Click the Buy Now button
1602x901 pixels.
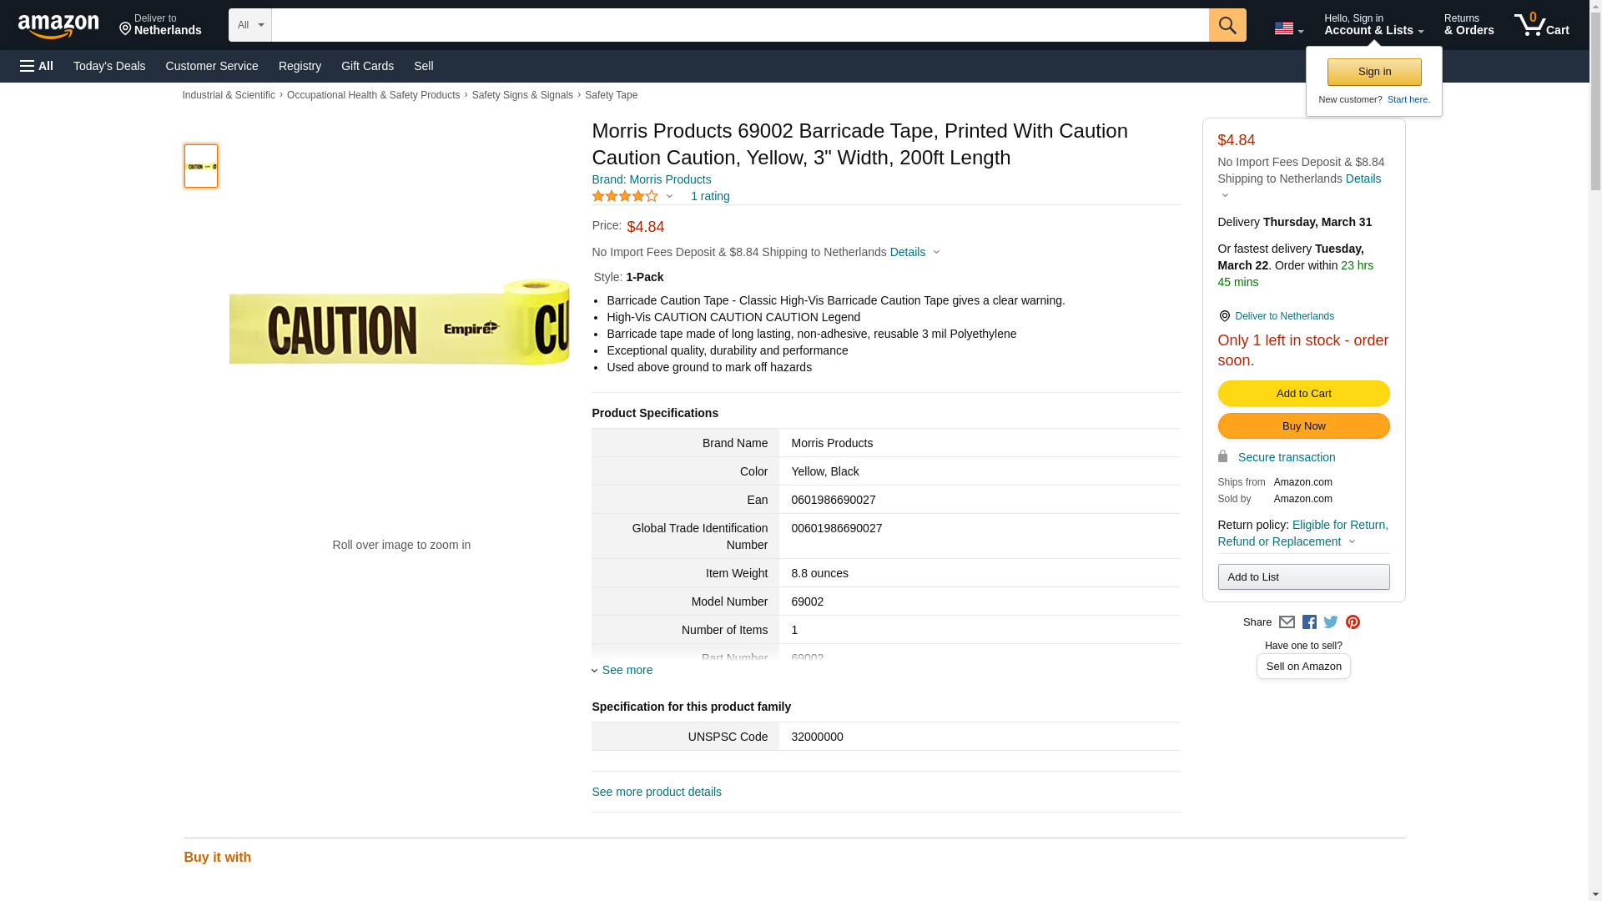(1303, 426)
